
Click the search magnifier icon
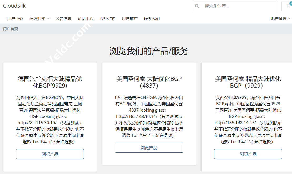tap(197, 6)
